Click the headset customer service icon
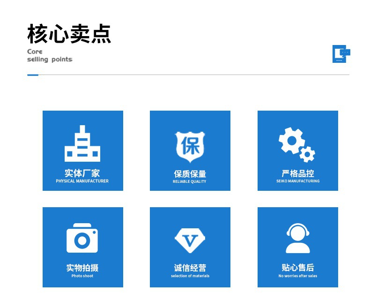 coord(298,238)
